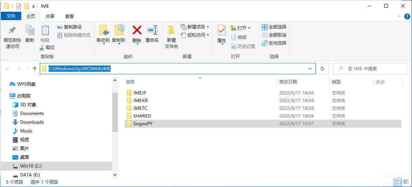Select Win10 (C:) drive
412x187 pixels.
(56, 166)
